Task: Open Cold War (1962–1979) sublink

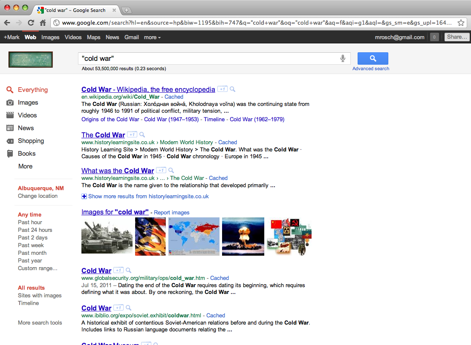Action: pyautogui.click(x=257, y=119)
